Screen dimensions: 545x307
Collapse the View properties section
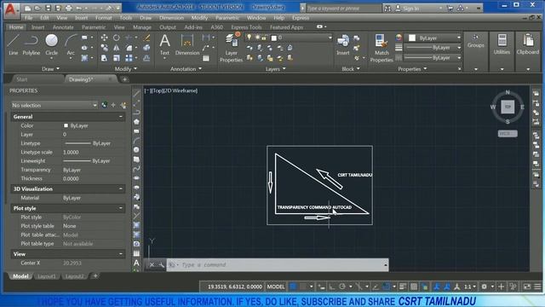[121, 254]
